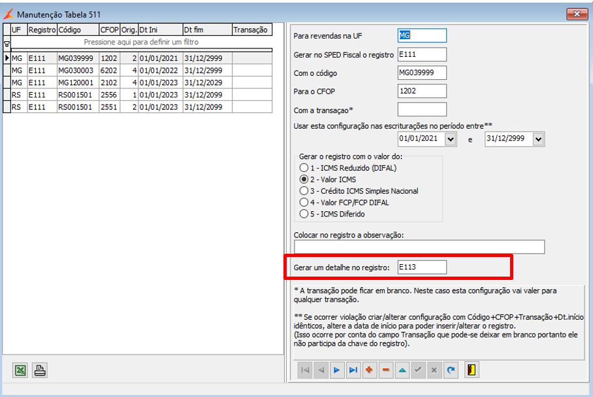This screenshot has height=397, width=593.
Task: Sort by the CFOP column header
Action: (x=110, y=29)
